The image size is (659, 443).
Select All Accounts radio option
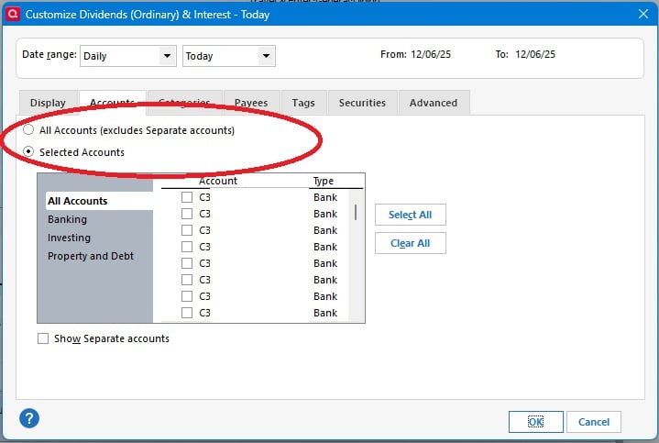(x=28, y=130)
